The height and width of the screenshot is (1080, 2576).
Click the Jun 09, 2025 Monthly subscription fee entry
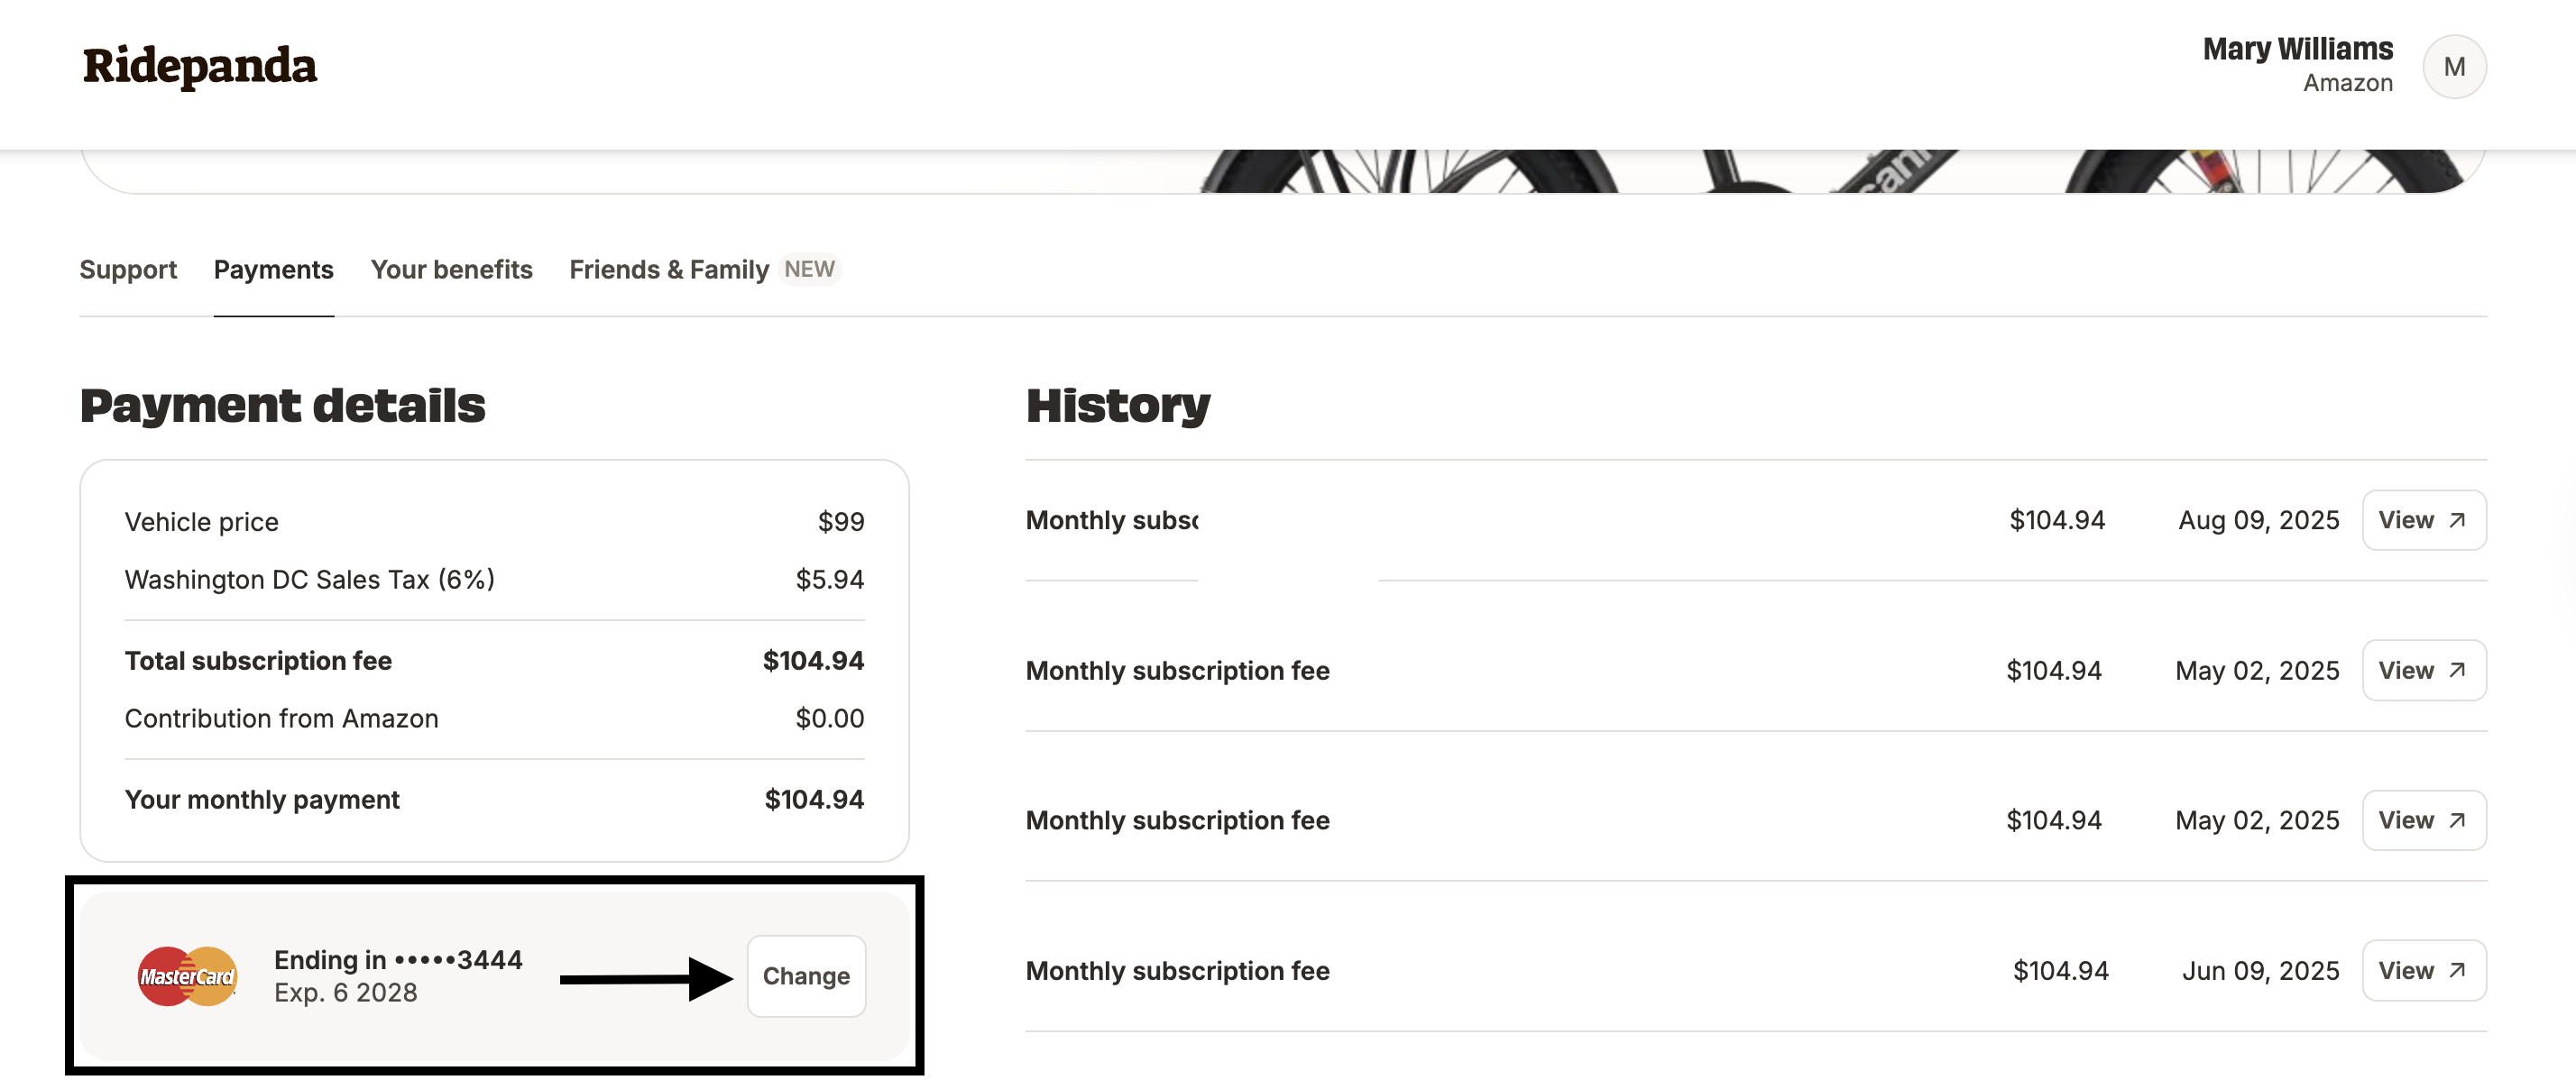point(1177,971)
